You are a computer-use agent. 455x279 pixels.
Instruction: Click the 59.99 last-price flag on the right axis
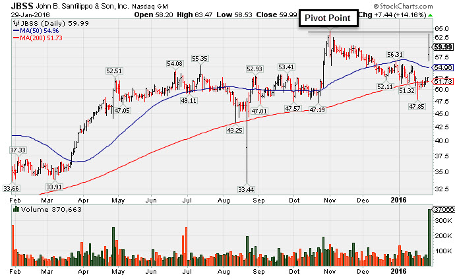click(x=443, y=47)
